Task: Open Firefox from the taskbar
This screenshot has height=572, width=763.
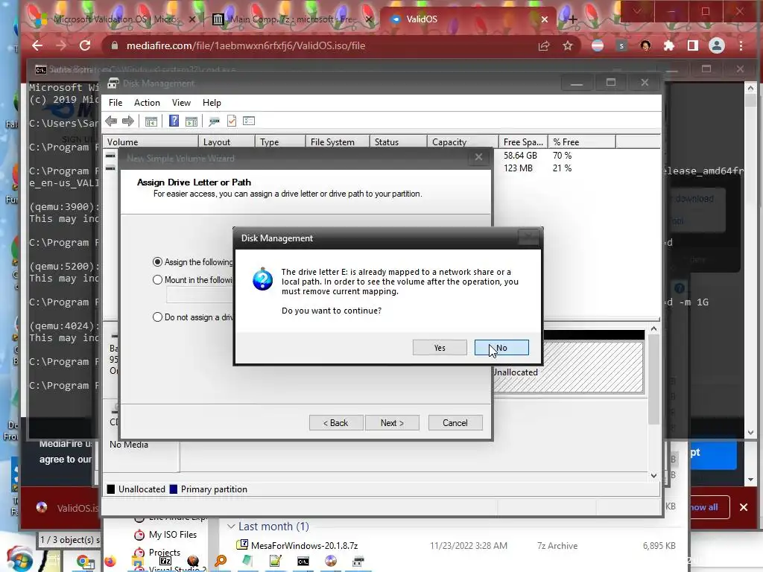Action: 110,562
